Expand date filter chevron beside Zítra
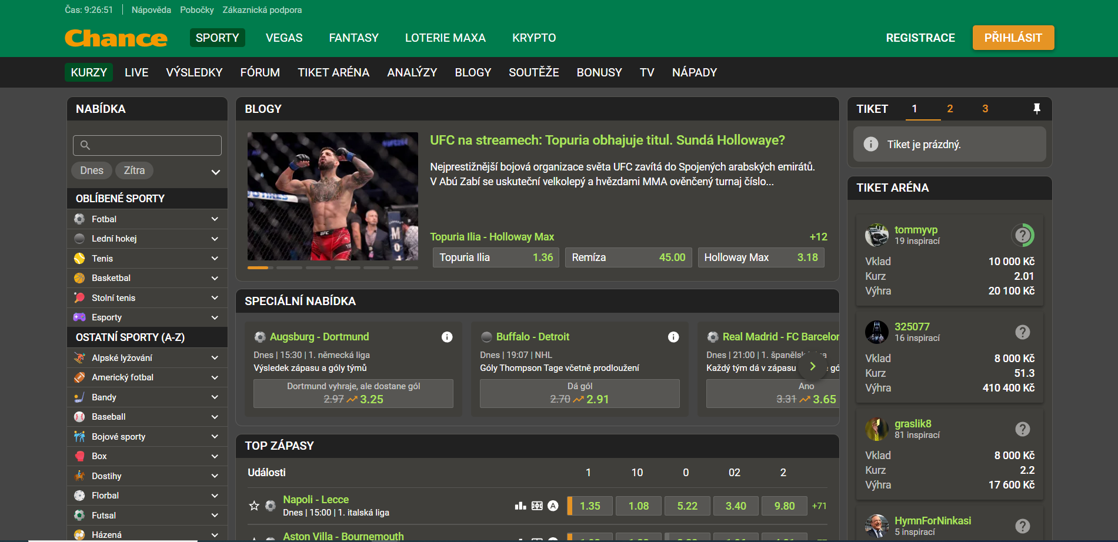Image resolution: width=1118 pixels, height=542 pixels. (216, 172)
